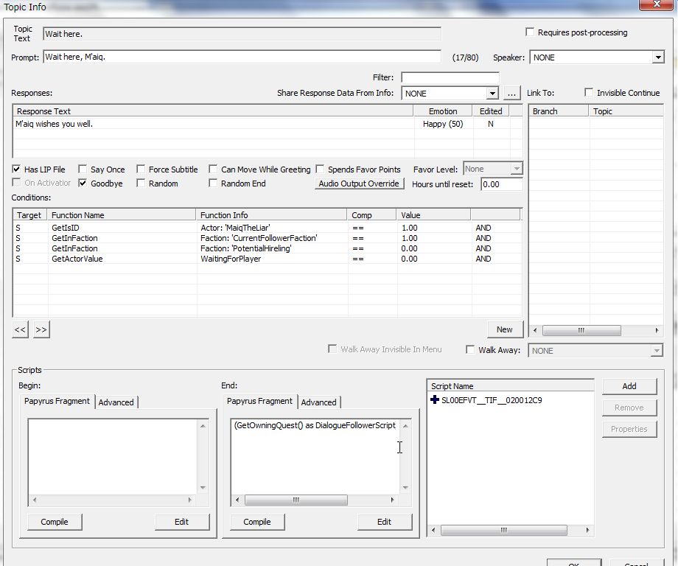Click the Value column header
The width and height of the screenshot is (678, 566).
pos(433,215)
